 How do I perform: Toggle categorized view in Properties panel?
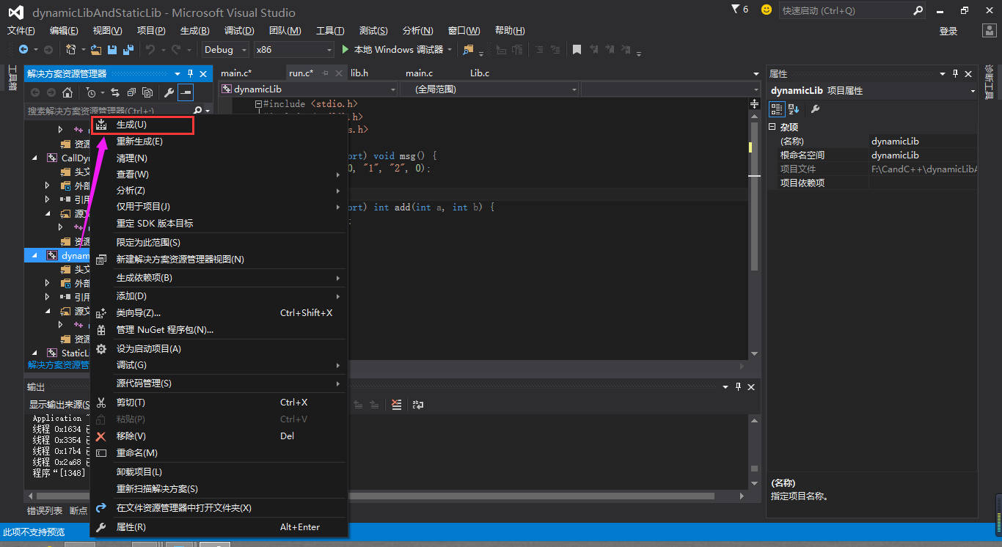point(777,109)
